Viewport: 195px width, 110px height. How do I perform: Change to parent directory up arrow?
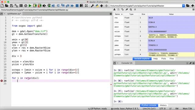click(193, 5)
